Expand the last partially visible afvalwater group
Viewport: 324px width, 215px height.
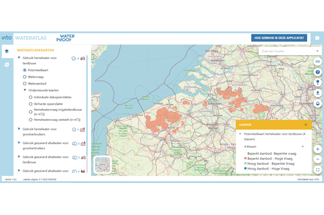coord(19,171)
